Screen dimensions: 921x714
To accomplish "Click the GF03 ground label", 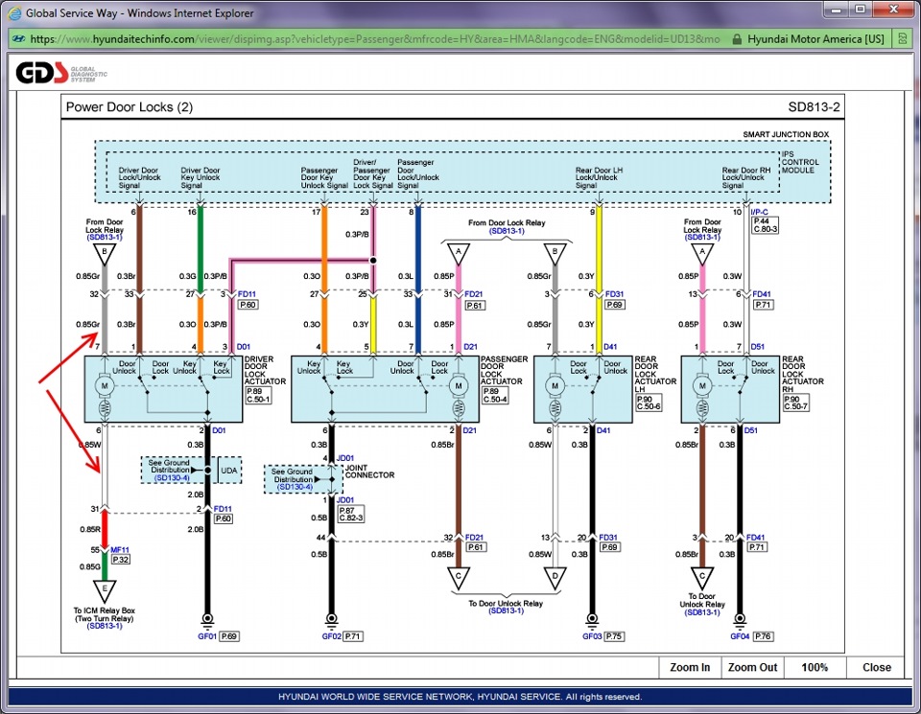I will click(x=592, y=636).
